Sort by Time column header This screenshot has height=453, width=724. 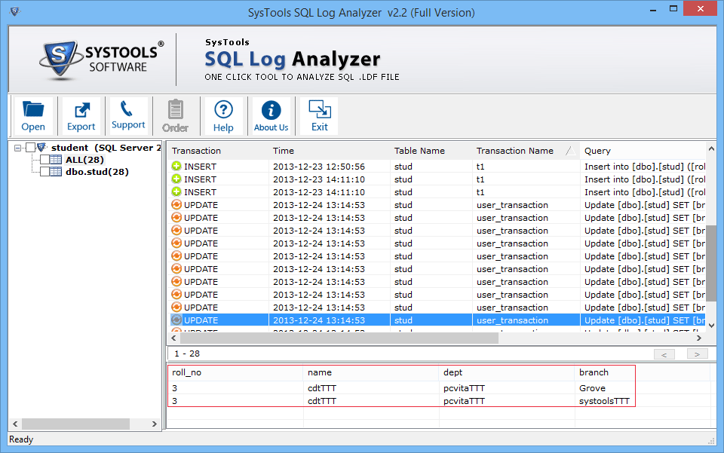coord(329,151)
